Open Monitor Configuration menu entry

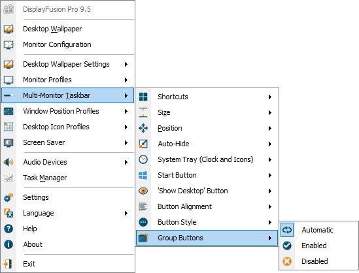(68, 44)
